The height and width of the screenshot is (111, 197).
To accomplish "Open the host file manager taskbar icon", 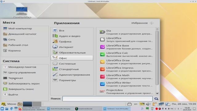I will click(7, 109).
